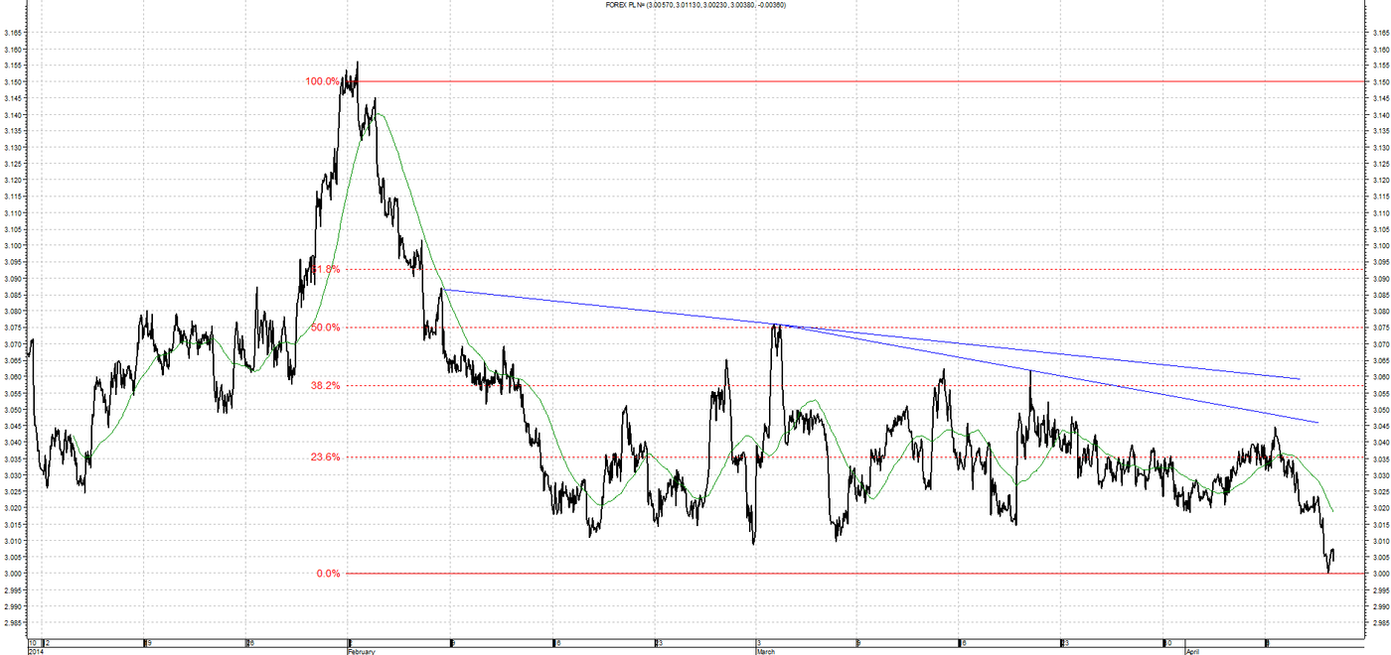Click the price peak above the 100.0% line
1391x655 pixels.
point(357,63)
